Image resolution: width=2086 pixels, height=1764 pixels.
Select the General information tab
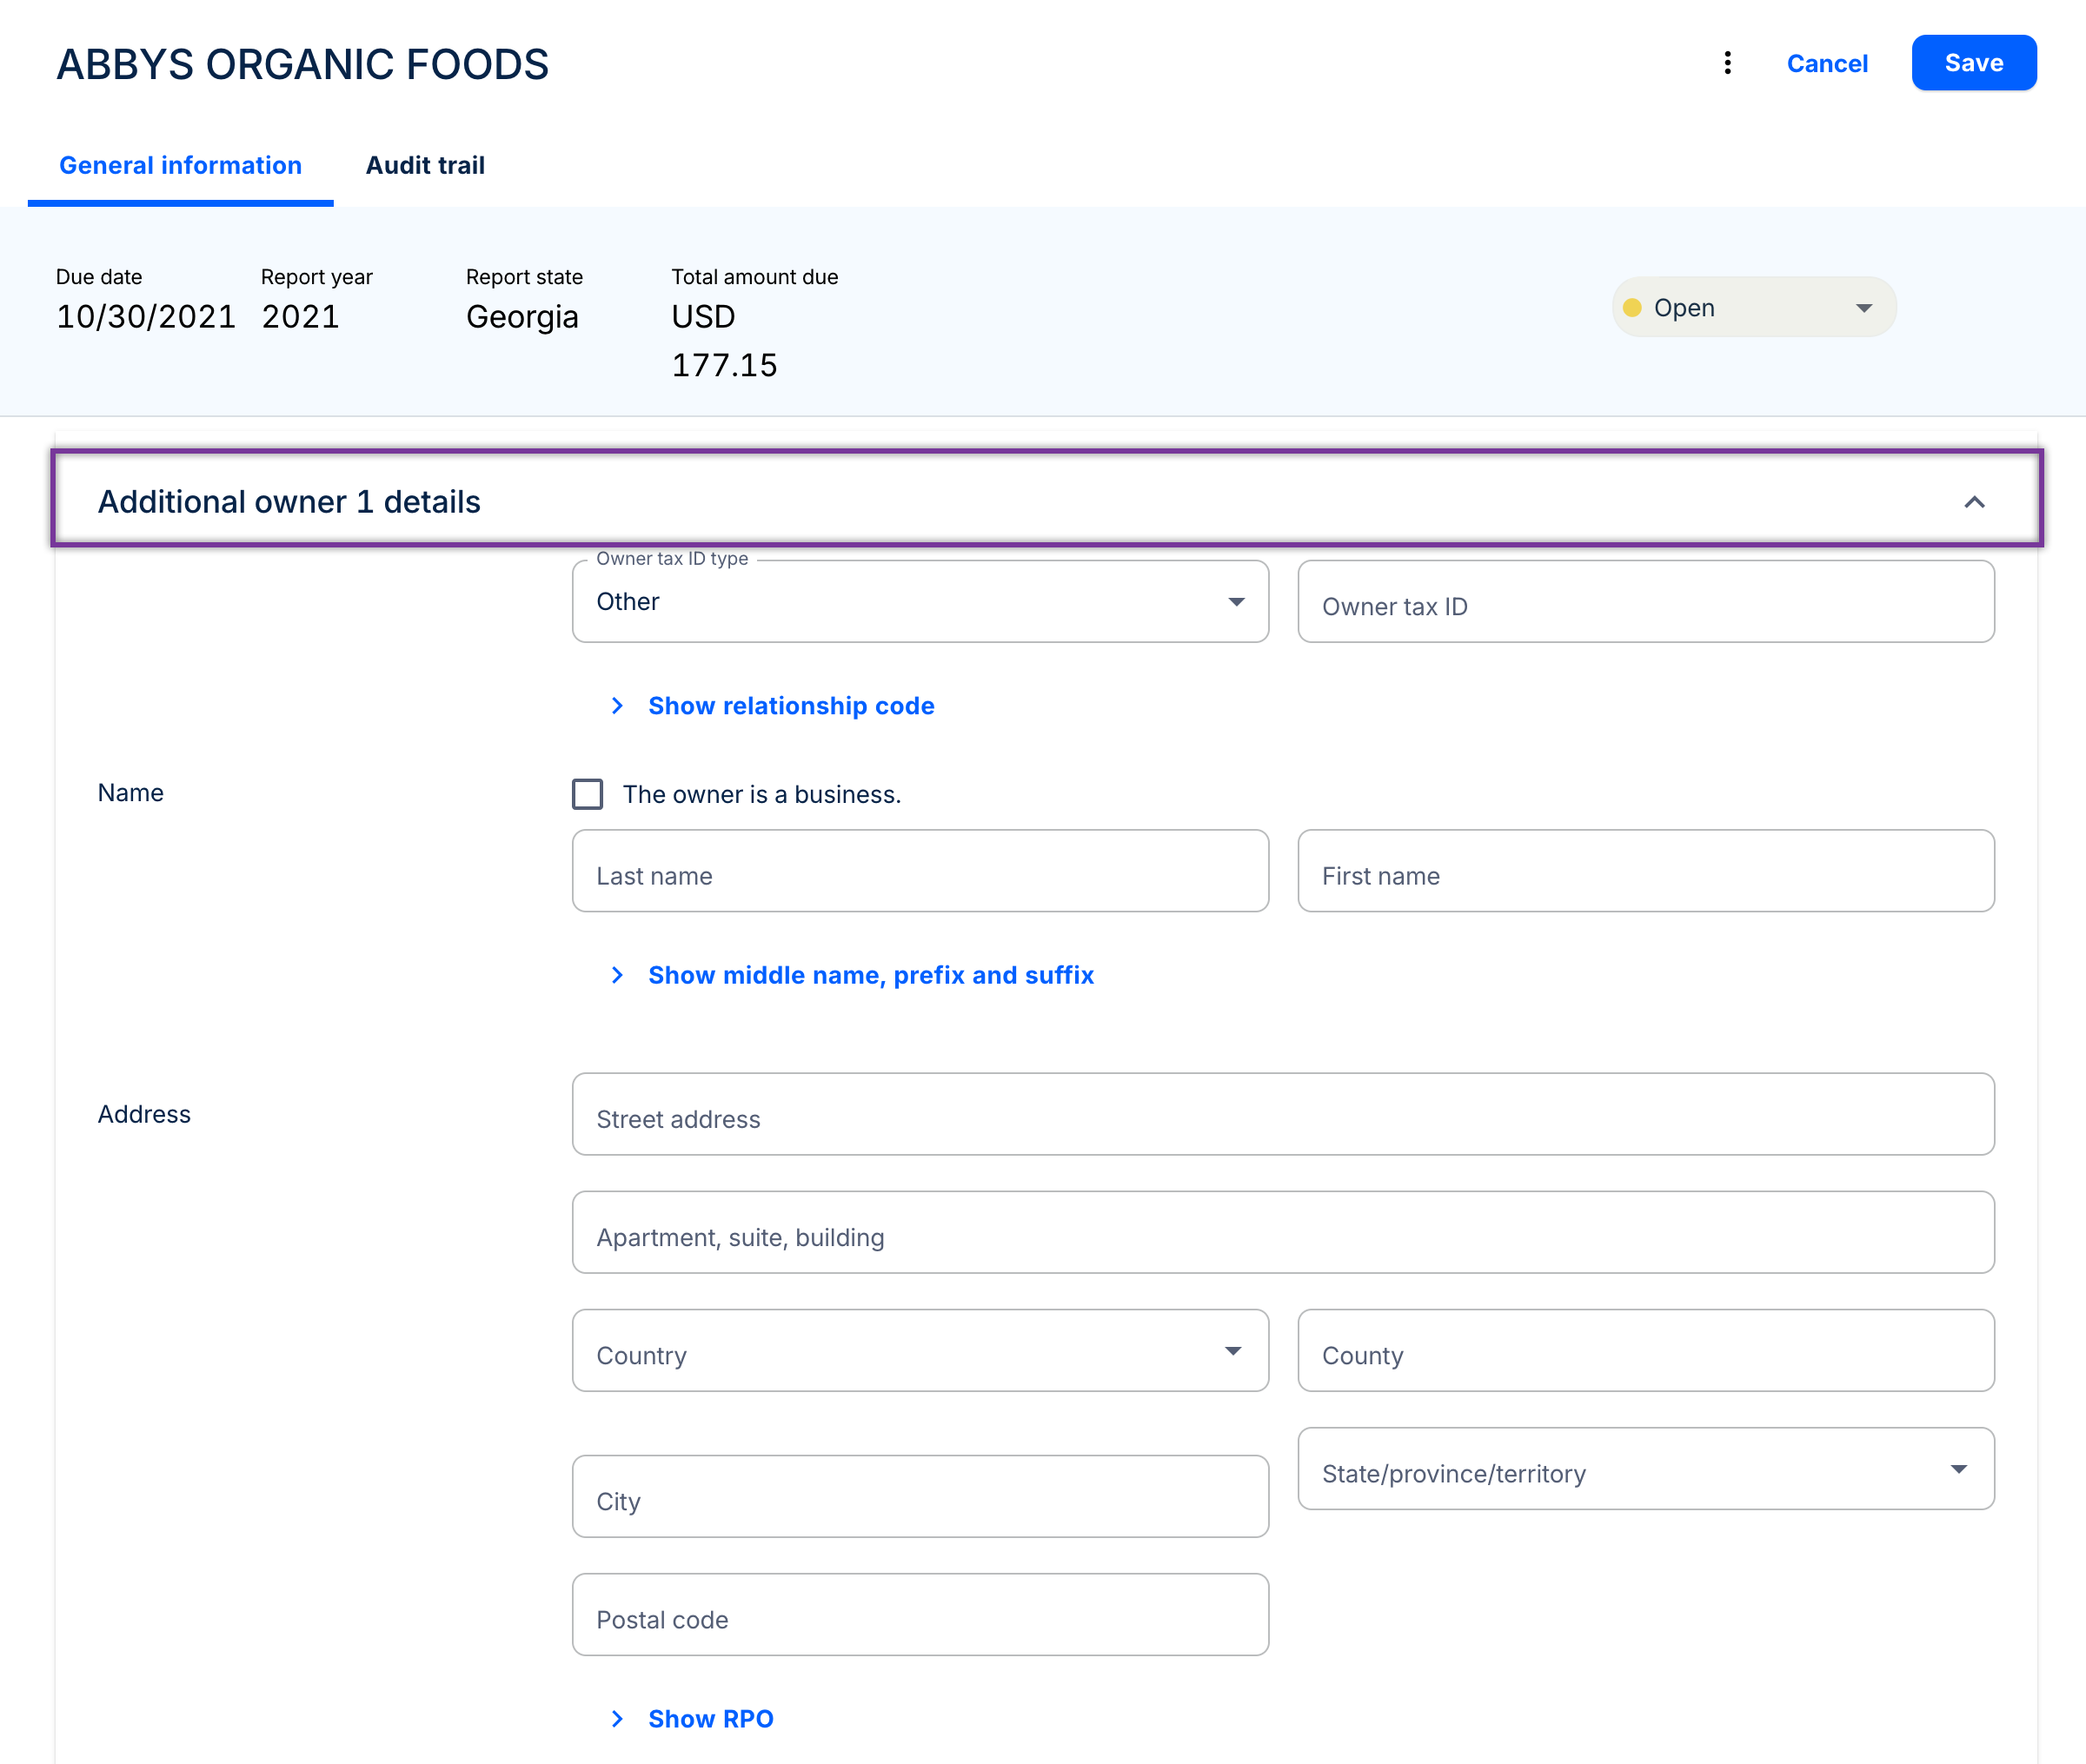[180, 165]
